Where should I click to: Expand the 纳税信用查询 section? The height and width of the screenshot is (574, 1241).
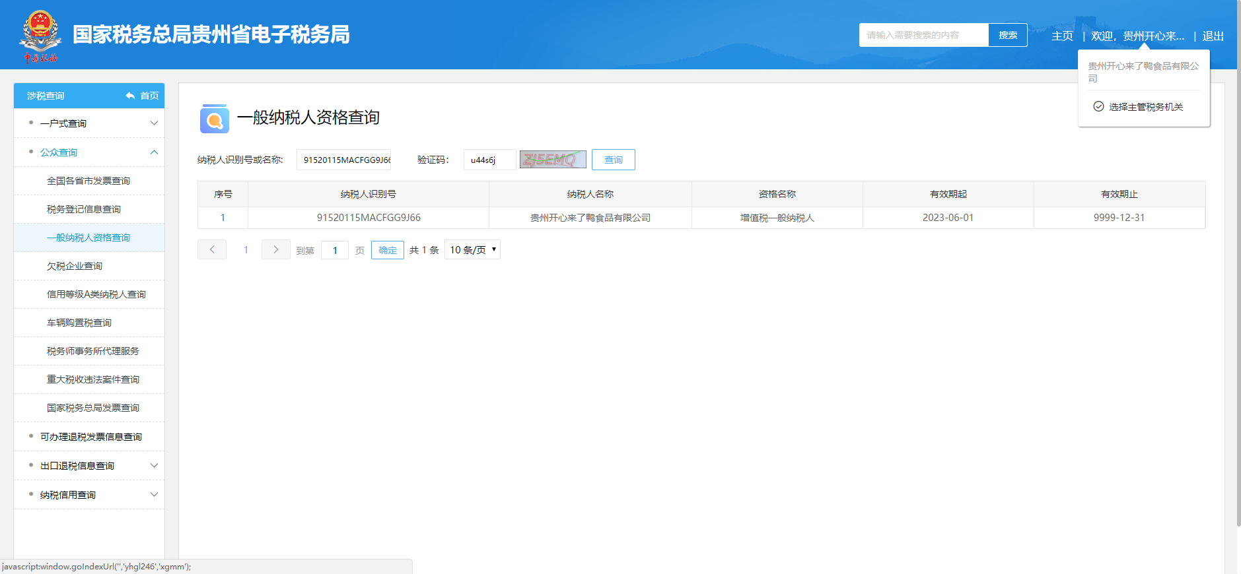(x=154, y=495)
